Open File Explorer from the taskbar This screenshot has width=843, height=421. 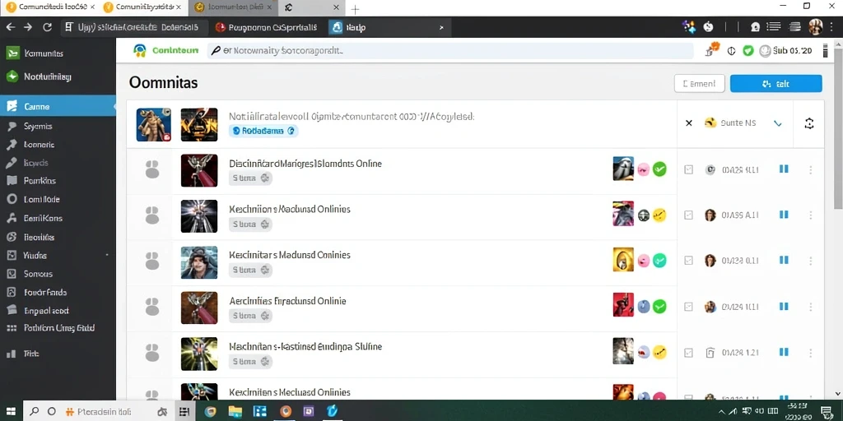point(235,412)
